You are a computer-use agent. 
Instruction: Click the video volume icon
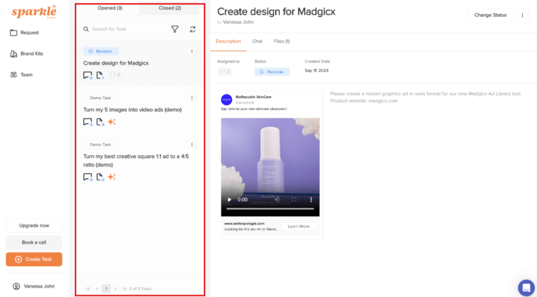click(x=277, y=200)
